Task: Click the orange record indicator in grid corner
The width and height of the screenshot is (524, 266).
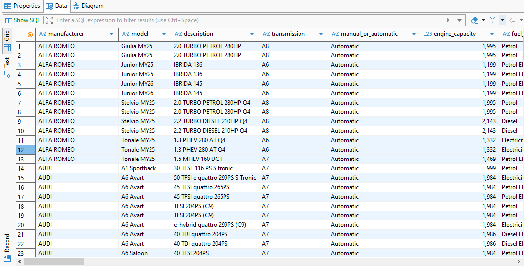Action: (30, 34)
